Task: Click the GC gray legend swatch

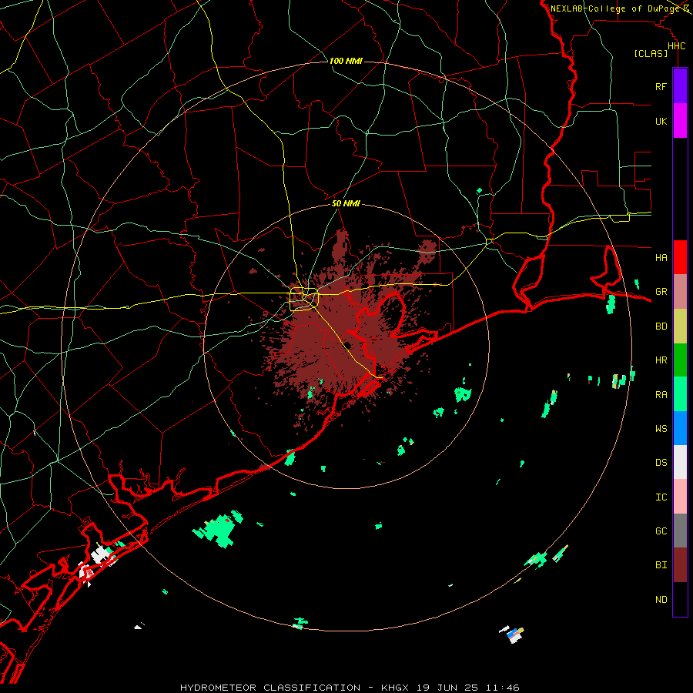Action: point(680,531)
